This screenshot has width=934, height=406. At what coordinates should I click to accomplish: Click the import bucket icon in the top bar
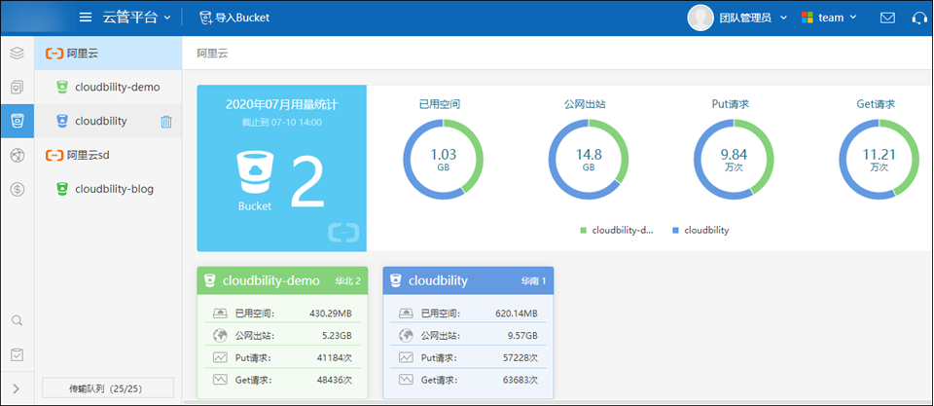[x=206, y=18]
